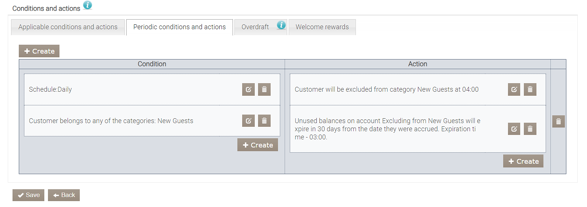Delete the Schedule:Daily condition

tap(264, 89)
